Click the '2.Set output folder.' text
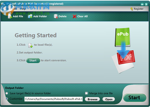 [30, 53]
